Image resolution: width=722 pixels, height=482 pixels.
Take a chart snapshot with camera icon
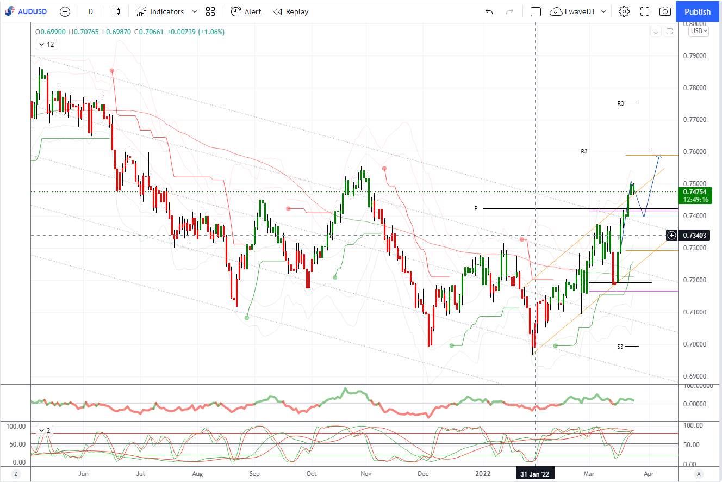[x=665, y=11]
